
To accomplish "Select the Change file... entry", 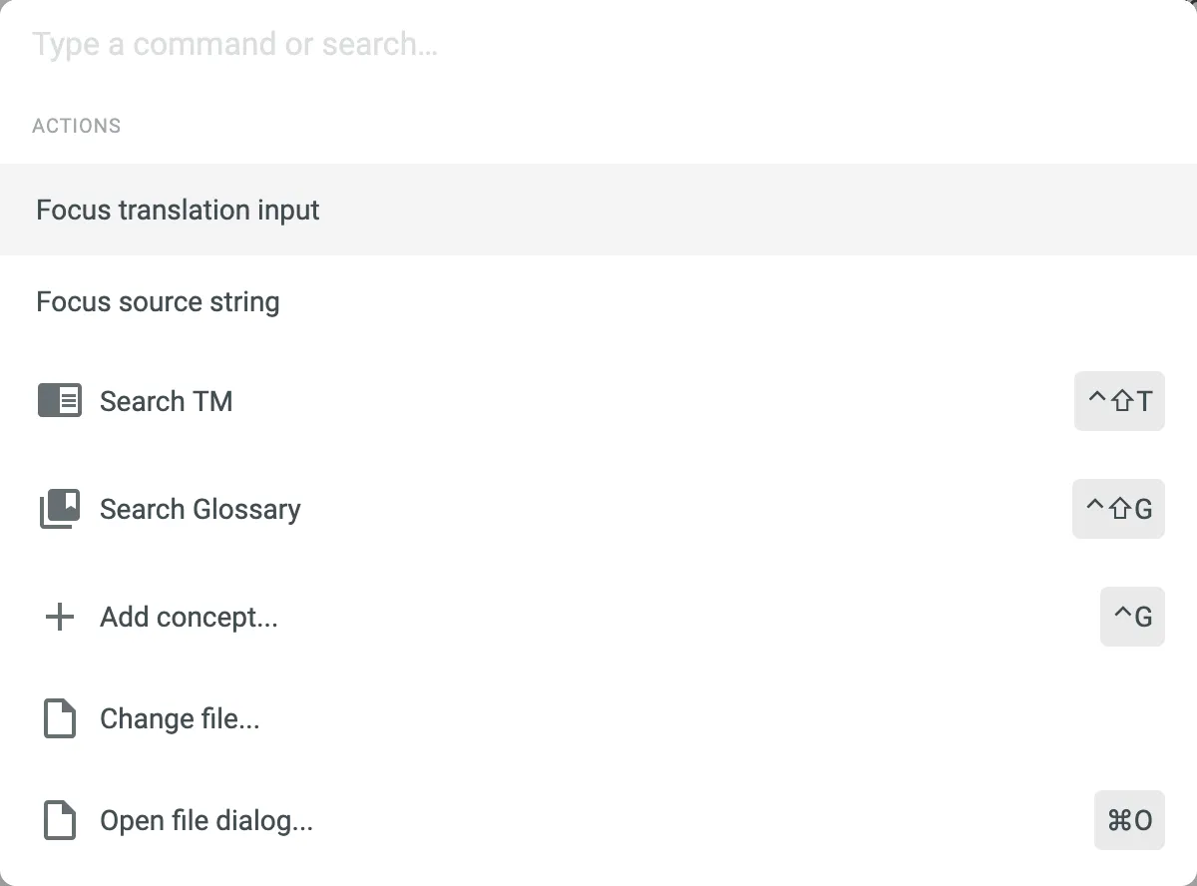I will [180, 718].
